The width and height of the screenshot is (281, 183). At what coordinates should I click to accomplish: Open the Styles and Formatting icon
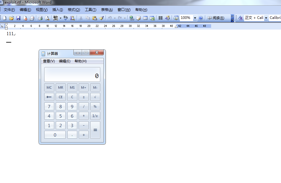click(241, 18)
